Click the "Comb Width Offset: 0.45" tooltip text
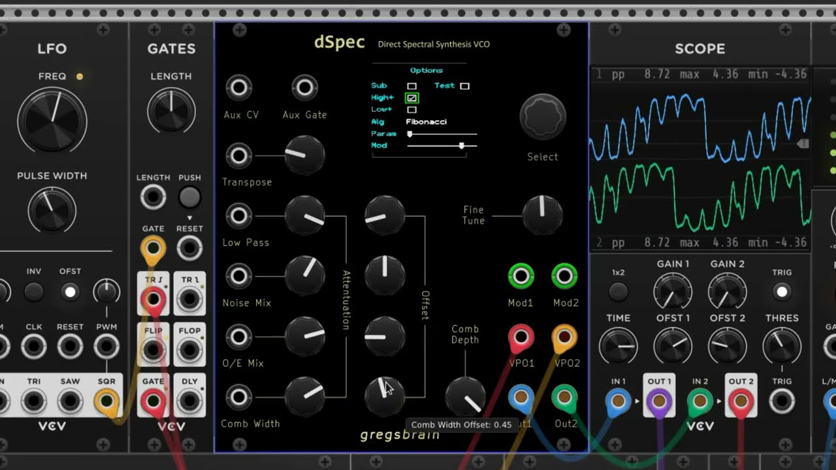The width and height of the screenshot is (836, 470). pos(461,425)
